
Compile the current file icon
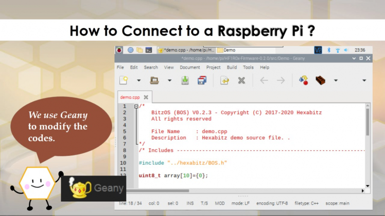[x=304, y=80]
